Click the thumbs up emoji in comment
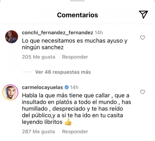The image size is (155, 141). click(68, 122)
